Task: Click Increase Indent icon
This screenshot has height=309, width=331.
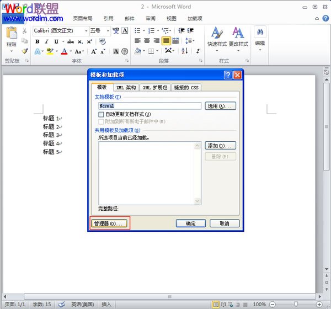Action: tap(190, 31)
